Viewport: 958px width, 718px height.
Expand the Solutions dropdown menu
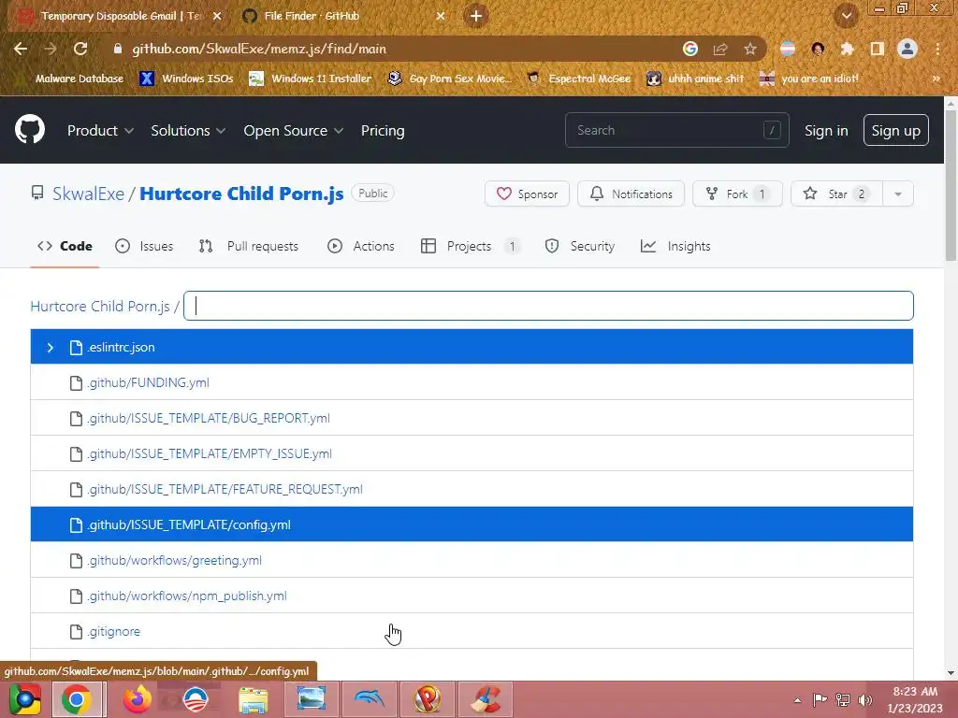(188, 131)
